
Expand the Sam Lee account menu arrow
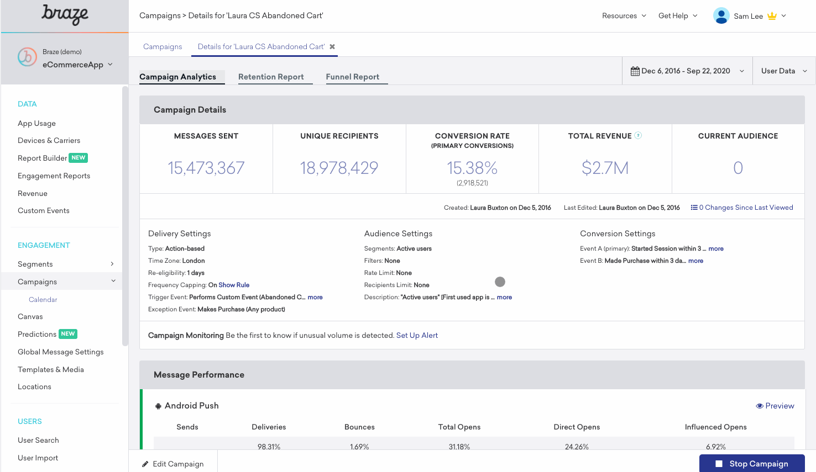click(783, 16)
